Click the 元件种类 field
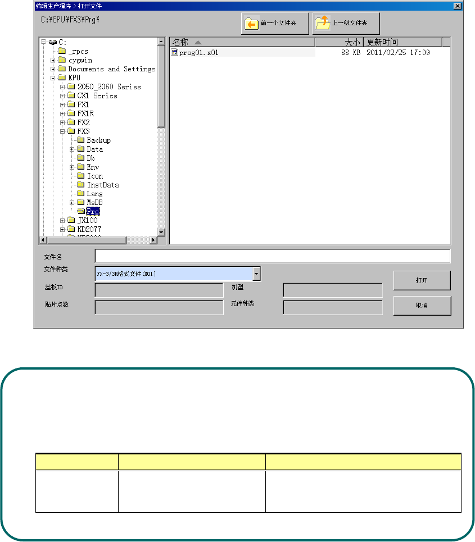The height and width of the screenshot is (542, 475). (333, 308)
